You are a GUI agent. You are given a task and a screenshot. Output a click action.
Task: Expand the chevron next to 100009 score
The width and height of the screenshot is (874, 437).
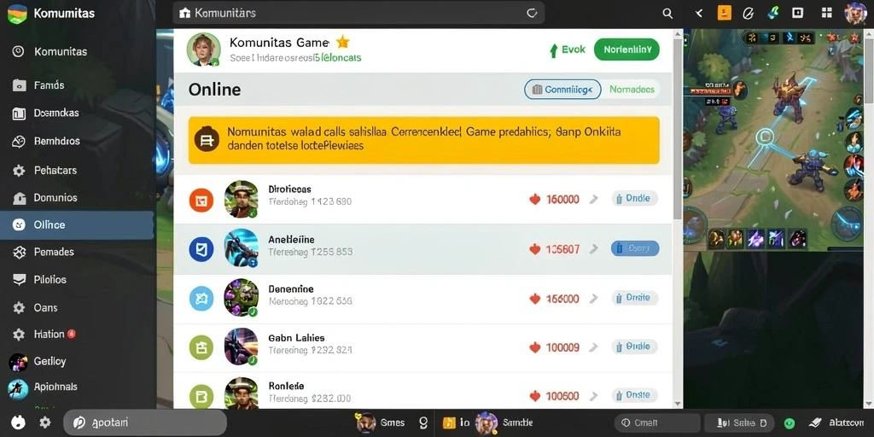click(x=594, y=347)
